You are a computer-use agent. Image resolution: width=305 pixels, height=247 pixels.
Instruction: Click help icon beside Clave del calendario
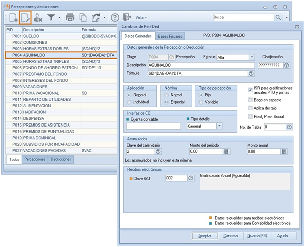[x=158, y=151]
